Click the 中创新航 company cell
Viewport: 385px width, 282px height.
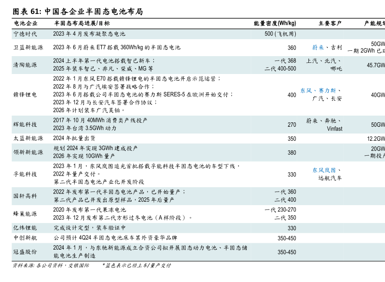click(x=25, y=238)
